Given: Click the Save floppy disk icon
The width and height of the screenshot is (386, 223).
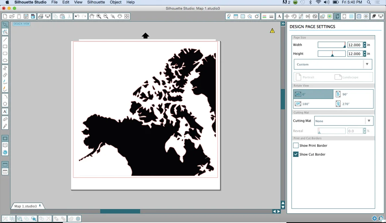Looking at the screenshot, I should (x=26, y=16).
